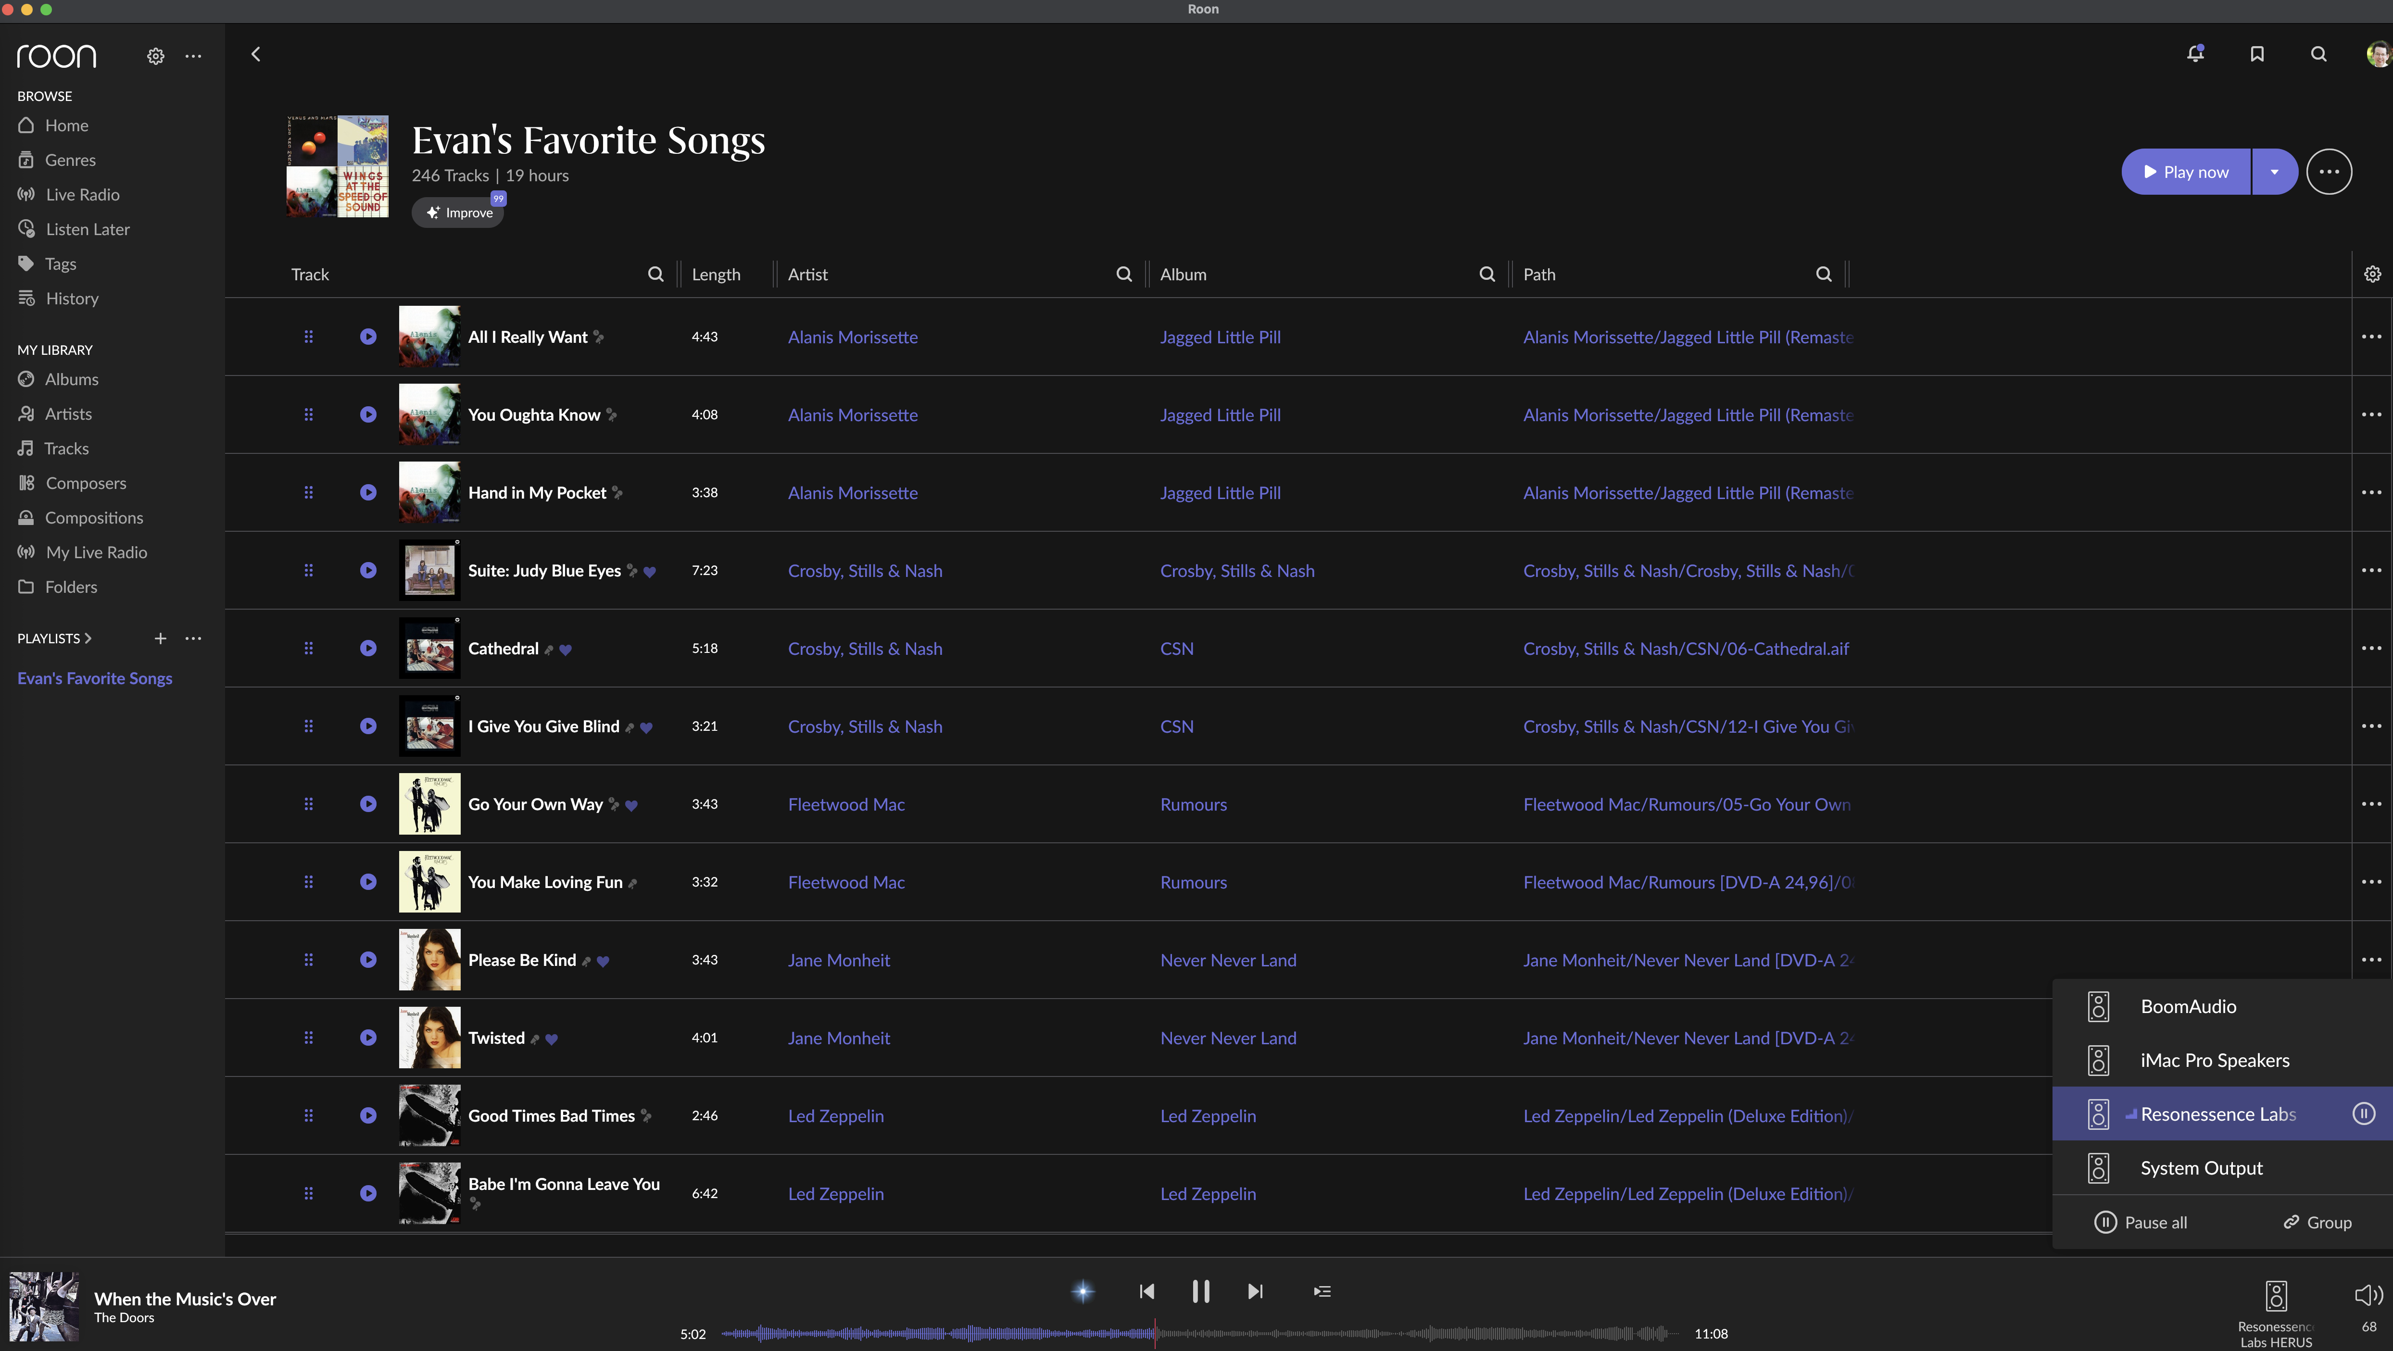Play the track Go Your Own Way
The width and height of the screenshot is (2393, 1351).
(369, 804)
